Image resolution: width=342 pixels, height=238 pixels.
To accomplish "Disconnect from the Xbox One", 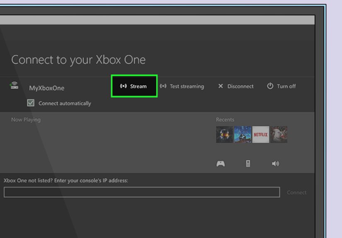I will [236, 86].
